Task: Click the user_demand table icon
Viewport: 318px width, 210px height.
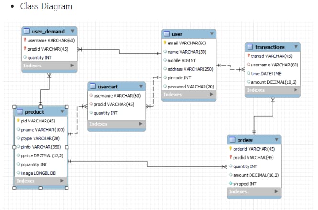Action: click(27, 31)
